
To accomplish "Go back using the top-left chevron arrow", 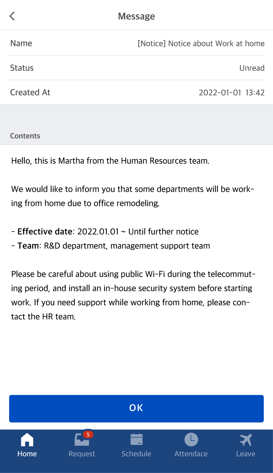I will pyautogui.click(x=12, y=16).
